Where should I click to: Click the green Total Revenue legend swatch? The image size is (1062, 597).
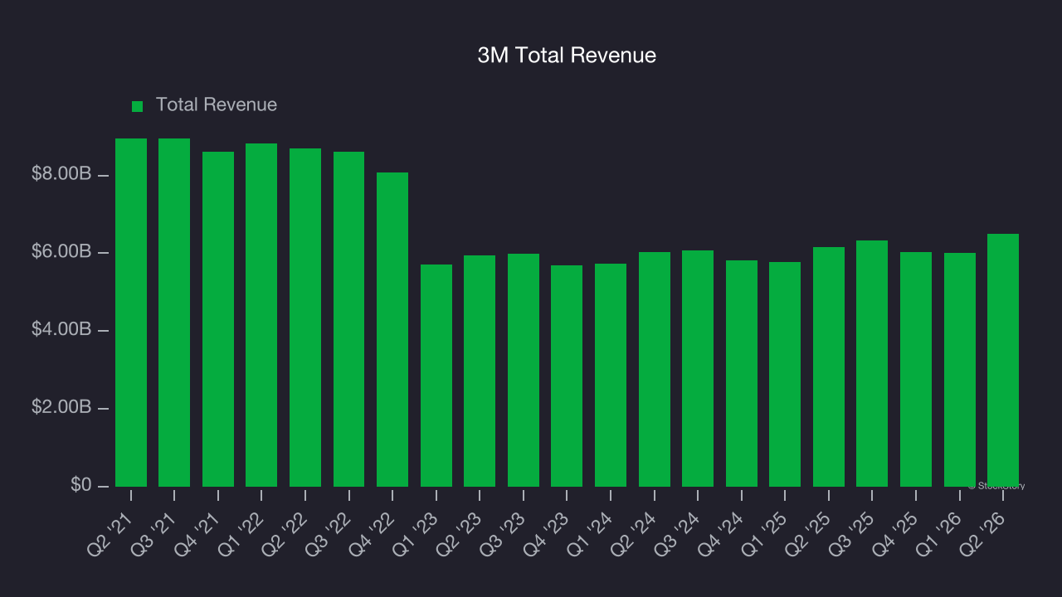tap(138, 106)
